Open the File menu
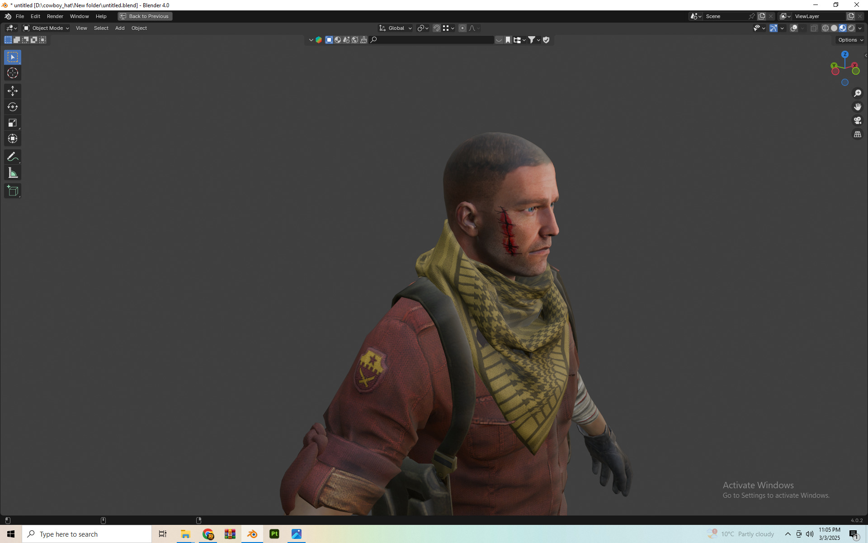 tap(20, 16)
